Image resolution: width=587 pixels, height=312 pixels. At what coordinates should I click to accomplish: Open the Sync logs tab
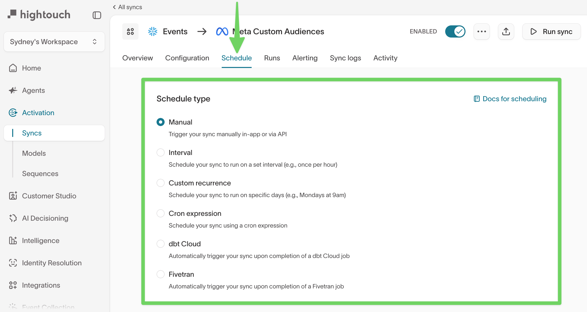[x=345, y=58]
